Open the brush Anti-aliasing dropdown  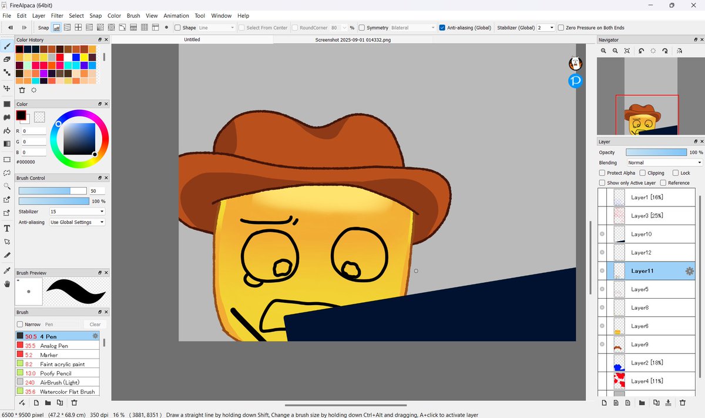77,222
